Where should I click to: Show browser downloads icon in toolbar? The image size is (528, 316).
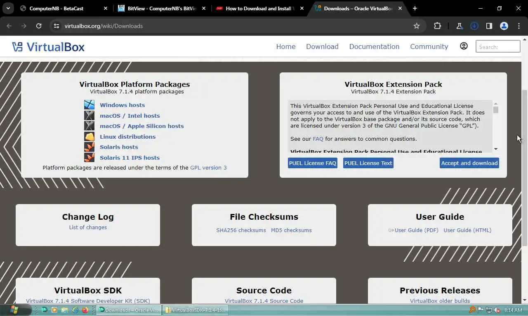474,26
